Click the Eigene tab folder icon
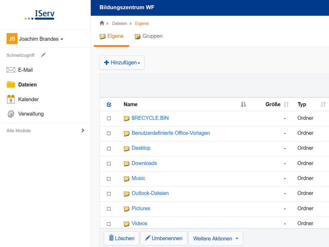 pyautogui.click(x=102, y=37)
